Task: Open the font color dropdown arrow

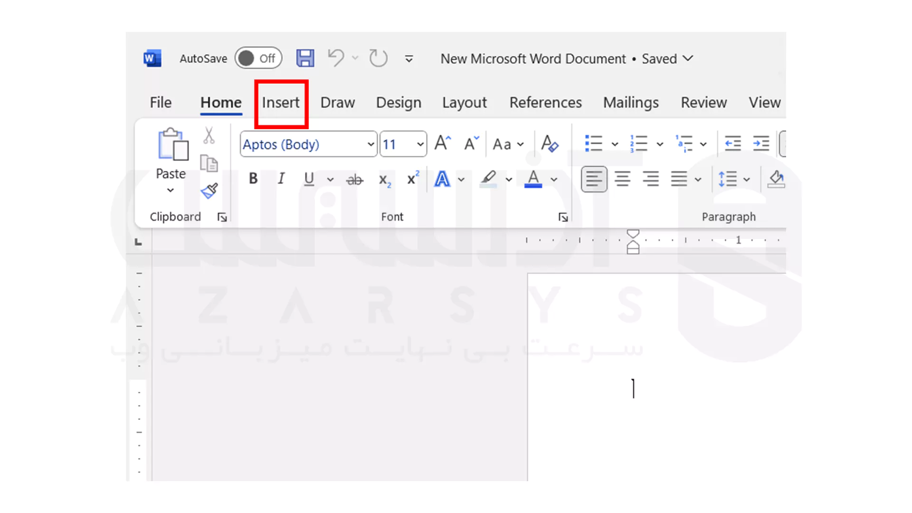Action: point(554,180)
